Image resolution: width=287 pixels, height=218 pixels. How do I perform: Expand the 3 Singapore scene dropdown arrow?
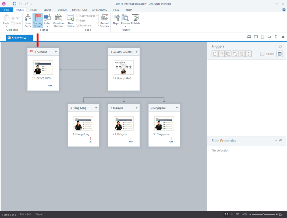point(177,108)
